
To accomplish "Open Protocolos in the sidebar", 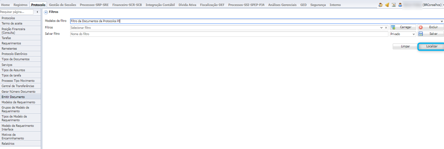I will 21,18.
